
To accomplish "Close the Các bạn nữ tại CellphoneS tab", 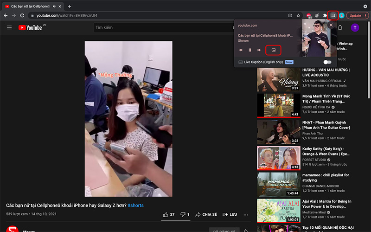I will click(x=60, y=6).
